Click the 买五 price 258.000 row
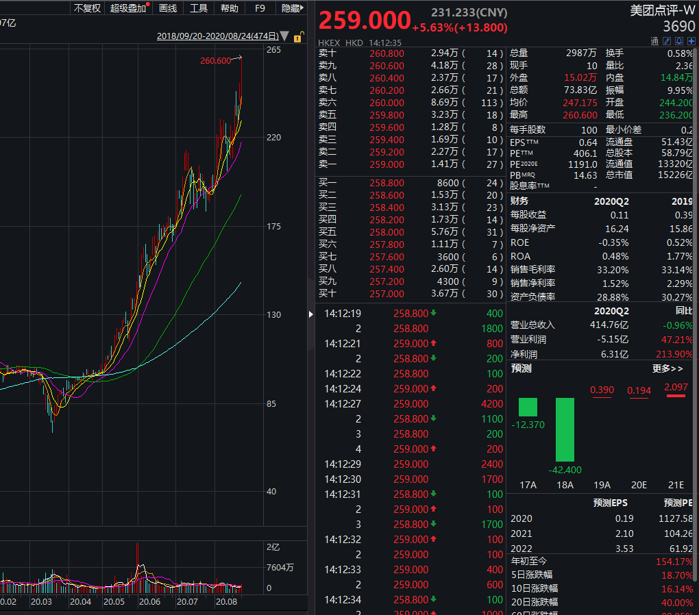The image size is (699, 615). [x=410, y=232]
